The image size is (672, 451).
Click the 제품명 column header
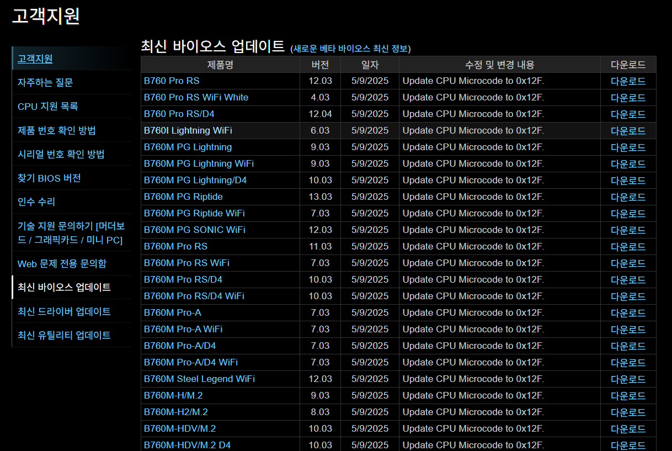tap(220, 65)
